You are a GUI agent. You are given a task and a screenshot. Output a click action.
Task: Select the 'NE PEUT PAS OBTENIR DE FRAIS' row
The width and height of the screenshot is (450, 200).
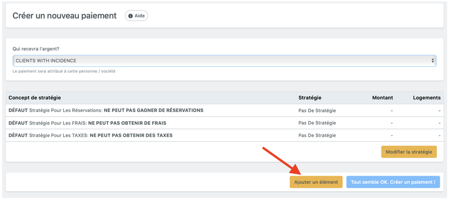(224, 123)
